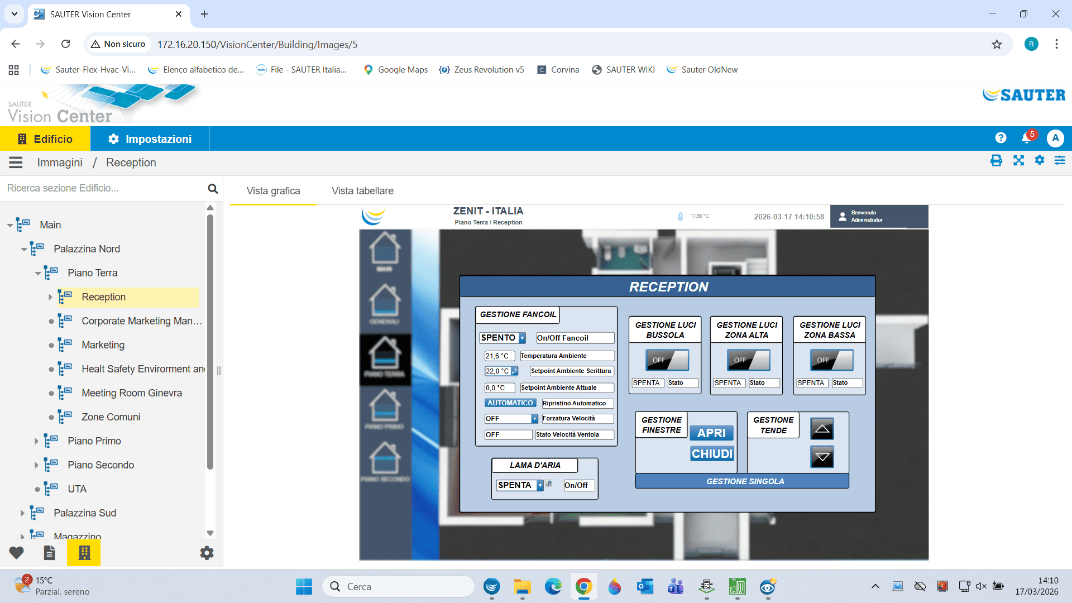This screenshot has width=1072, height=603.
Task: Click the APRI windows button
Action: 711,433
